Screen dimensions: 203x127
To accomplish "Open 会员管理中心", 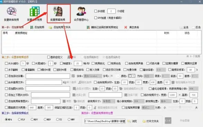I will (81, 14).
